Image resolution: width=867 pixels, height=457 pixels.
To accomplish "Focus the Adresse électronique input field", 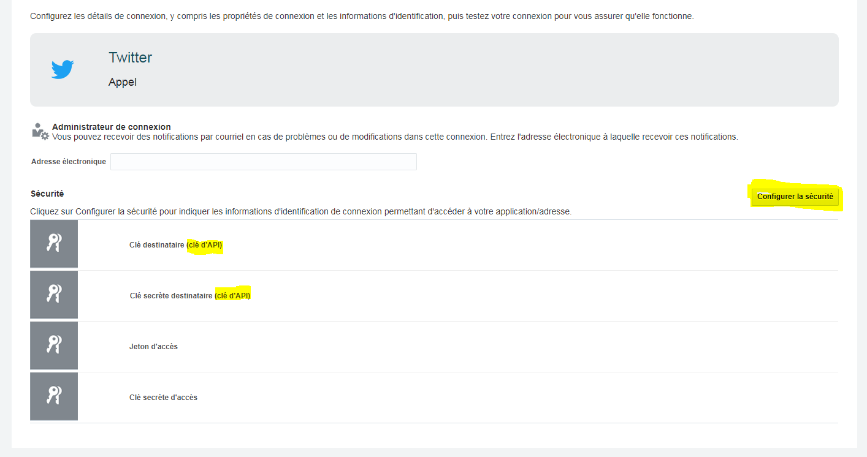I will (263, 162).
